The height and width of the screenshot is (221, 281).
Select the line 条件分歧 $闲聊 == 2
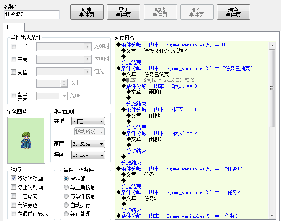point(159,133)
